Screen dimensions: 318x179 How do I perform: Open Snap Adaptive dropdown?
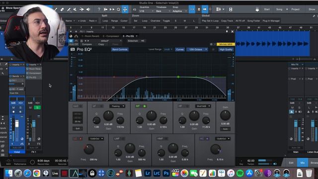point(179,11)
